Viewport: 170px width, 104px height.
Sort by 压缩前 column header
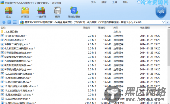86,28
